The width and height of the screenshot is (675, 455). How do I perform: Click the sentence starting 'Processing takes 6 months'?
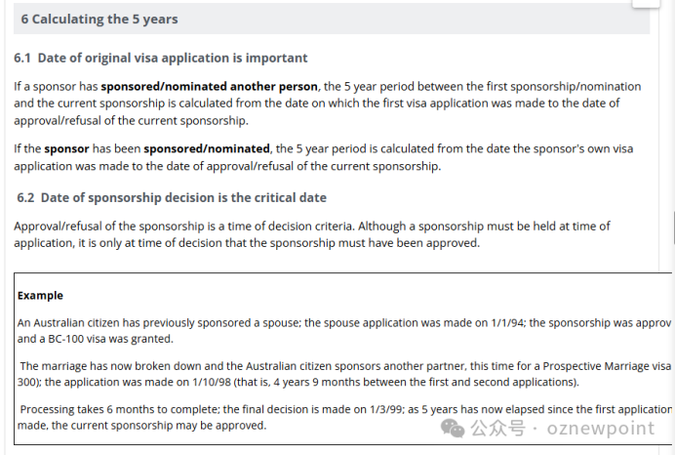click(x=344, y=418)
